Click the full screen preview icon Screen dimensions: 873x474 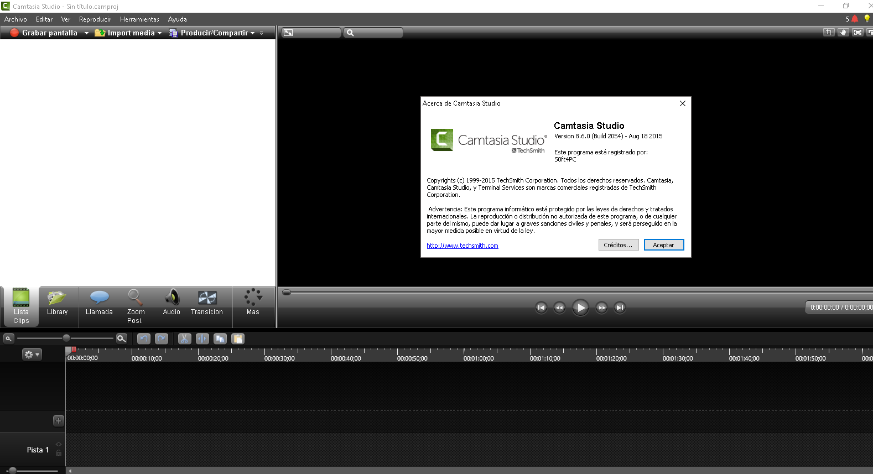tap(858, 33)
